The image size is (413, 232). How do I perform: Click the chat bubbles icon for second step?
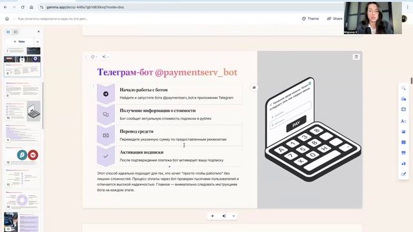(106, 115)
